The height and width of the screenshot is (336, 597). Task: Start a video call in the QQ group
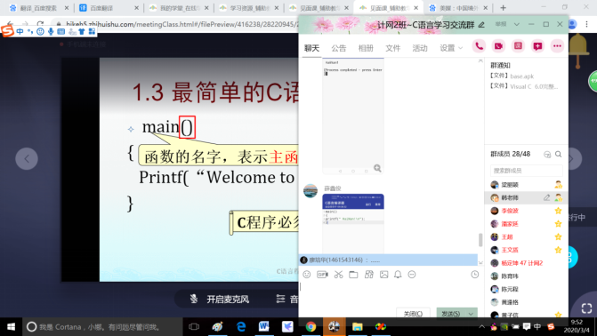(x=498, y=46)
